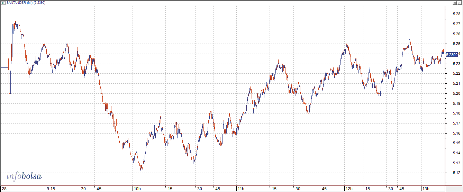Click the date label 28 on time axis
Viewport: 463px width, 192px height.
3,189
